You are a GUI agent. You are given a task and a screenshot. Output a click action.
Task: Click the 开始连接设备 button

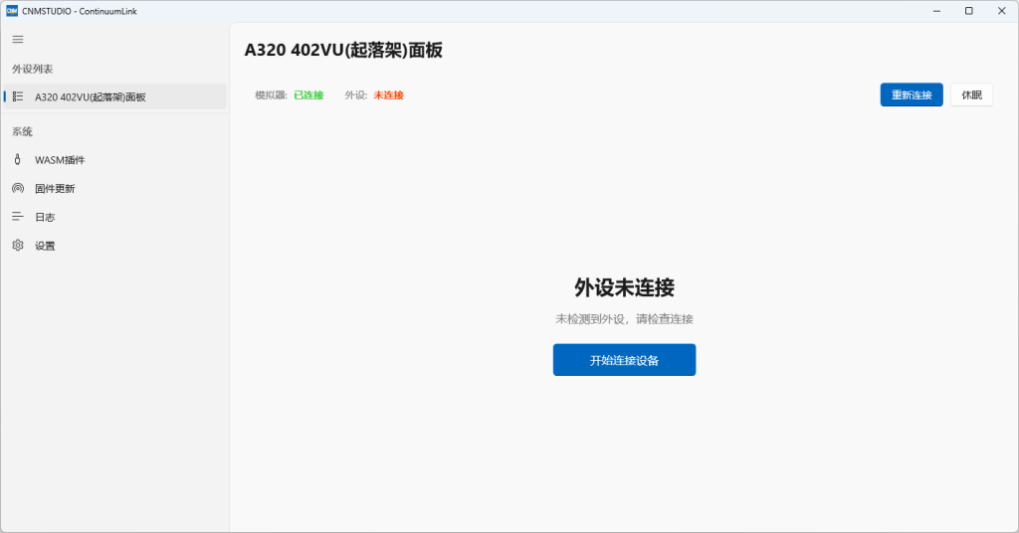624,360
